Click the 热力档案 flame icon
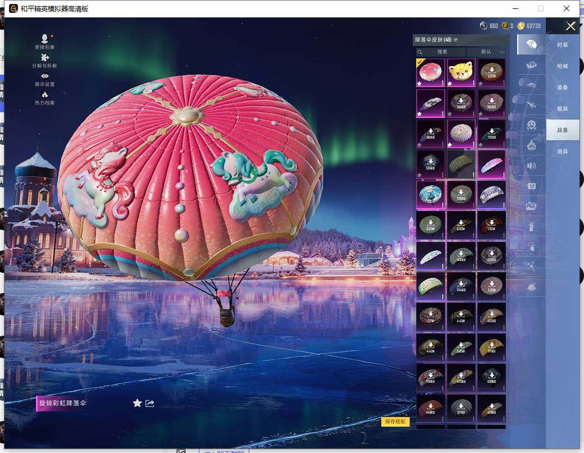The image size is (584, 453). [x=44, y=95]
